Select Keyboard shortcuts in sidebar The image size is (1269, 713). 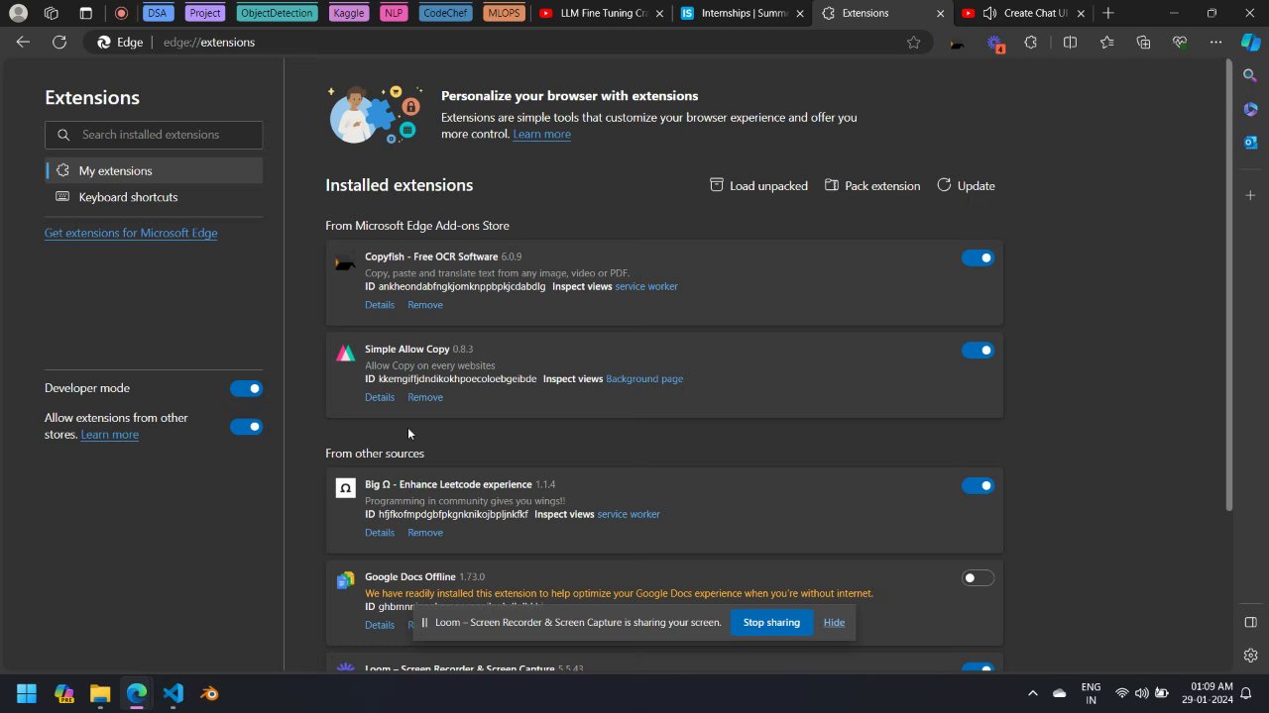click(x=154, y=197)
